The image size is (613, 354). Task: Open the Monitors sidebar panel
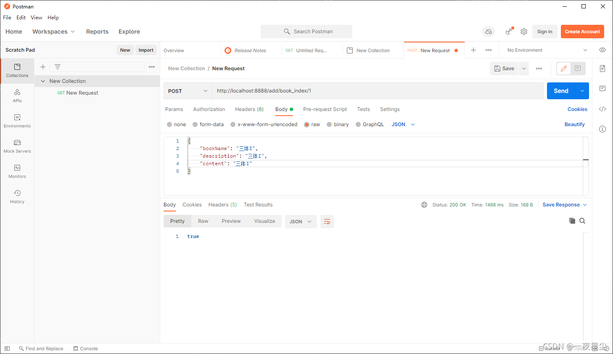click(x=17, y=172)
